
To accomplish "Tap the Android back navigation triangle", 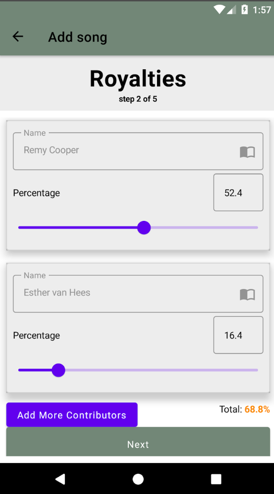I will pos(60,479).
